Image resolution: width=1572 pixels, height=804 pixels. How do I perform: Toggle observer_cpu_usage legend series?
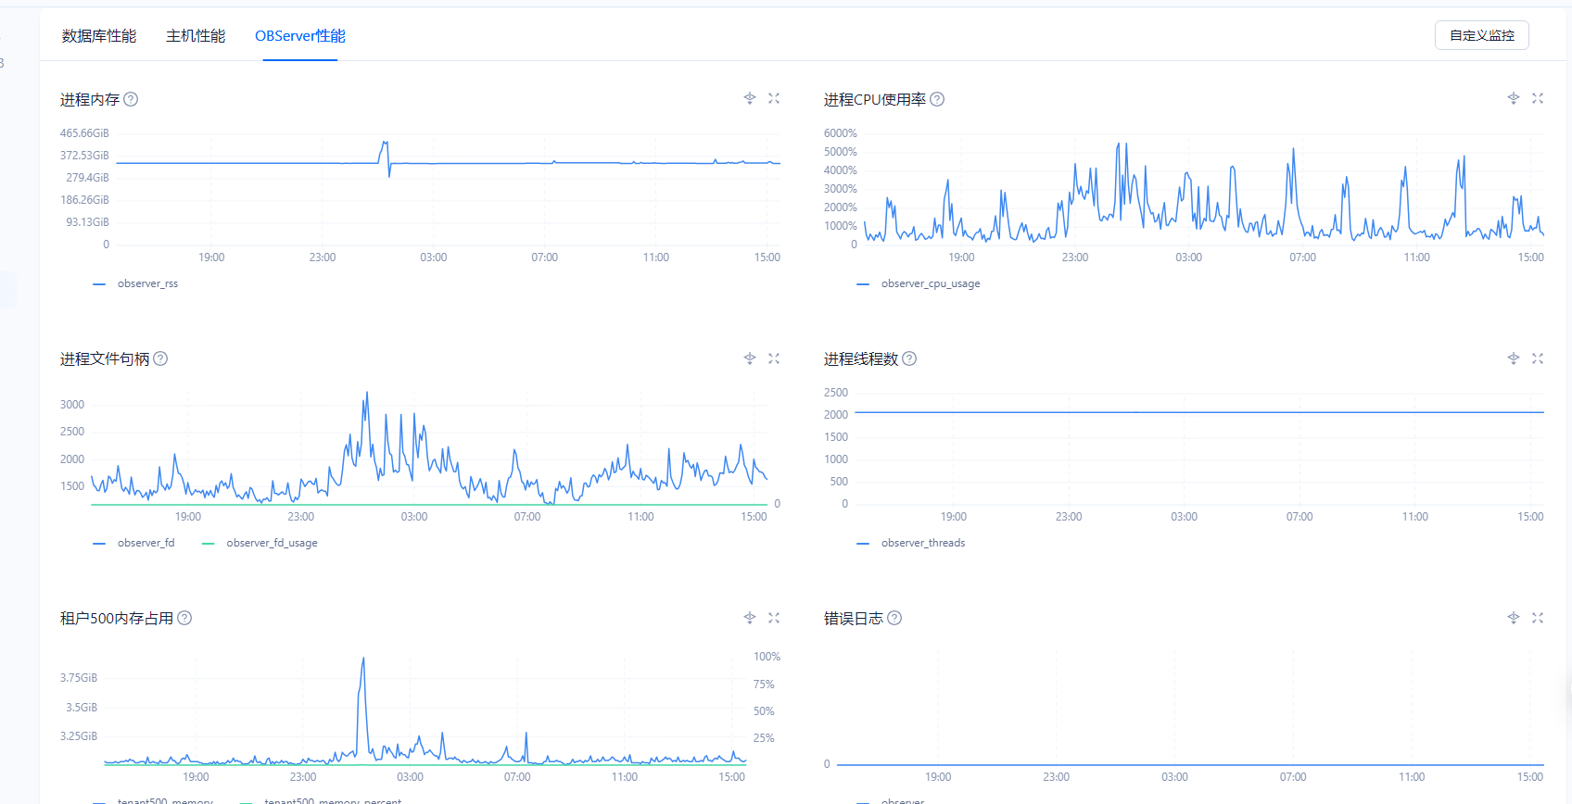coord(919,283)
